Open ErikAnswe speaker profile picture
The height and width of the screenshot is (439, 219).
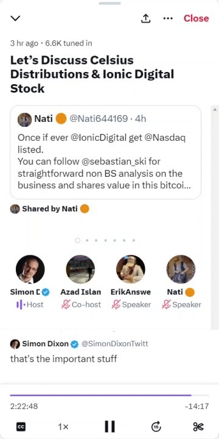131,269
